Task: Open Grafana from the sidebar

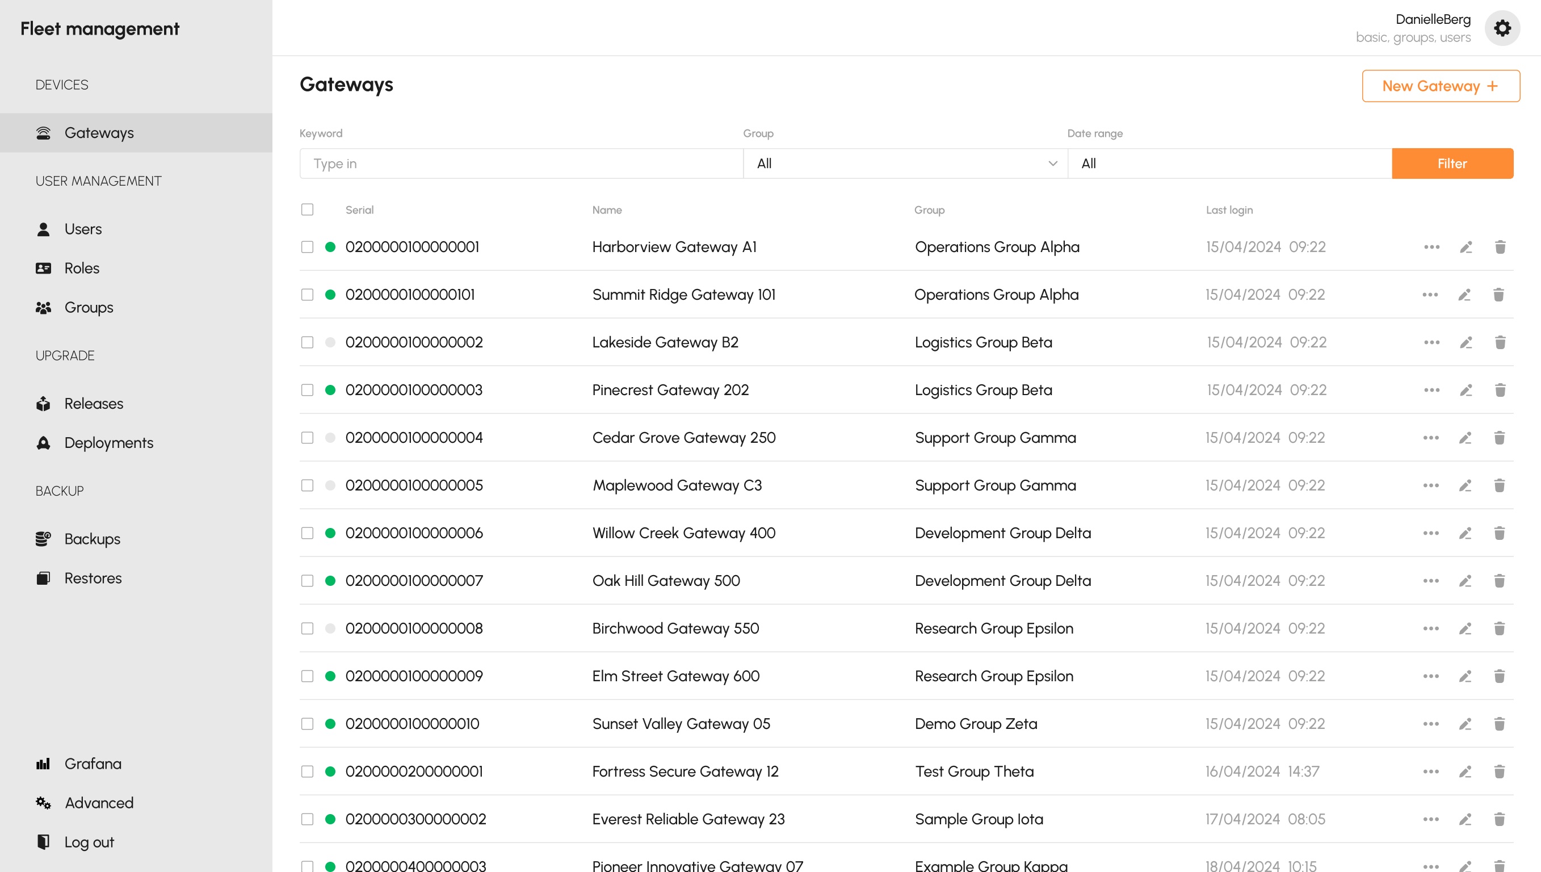Action: (x=93, y=764)
